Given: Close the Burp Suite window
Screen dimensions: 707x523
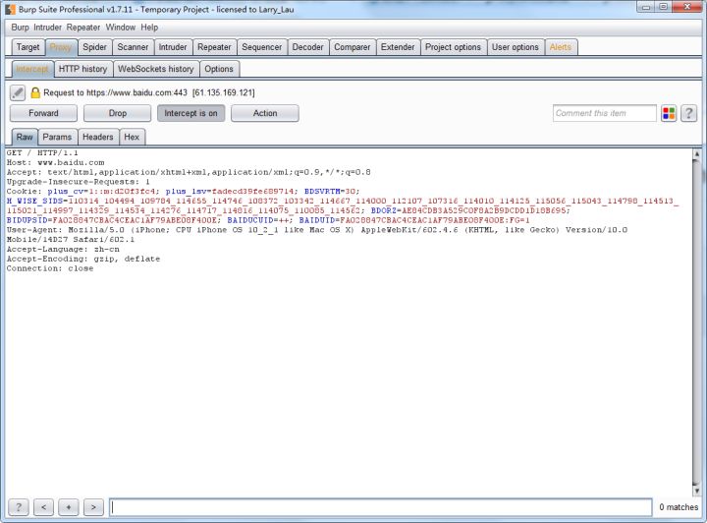Looking at the screenshot, I should click(x=687, y=7).
